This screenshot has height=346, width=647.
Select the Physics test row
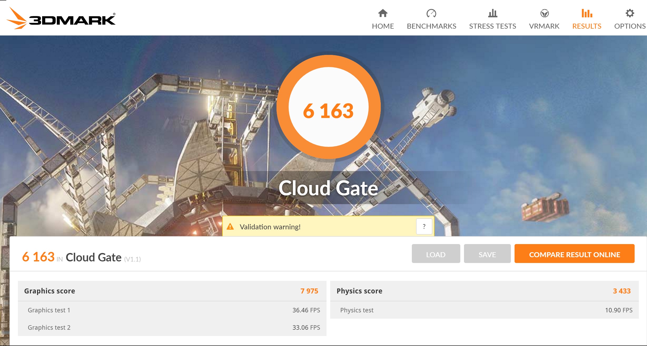(x=485, y=310)
